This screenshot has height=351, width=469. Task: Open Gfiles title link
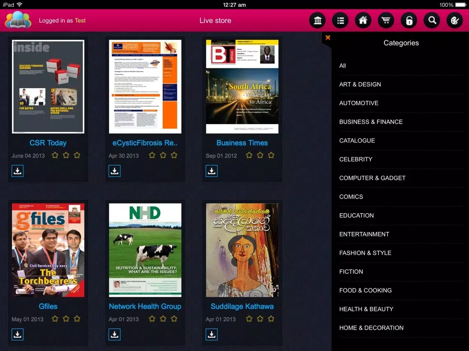point(48,307)
